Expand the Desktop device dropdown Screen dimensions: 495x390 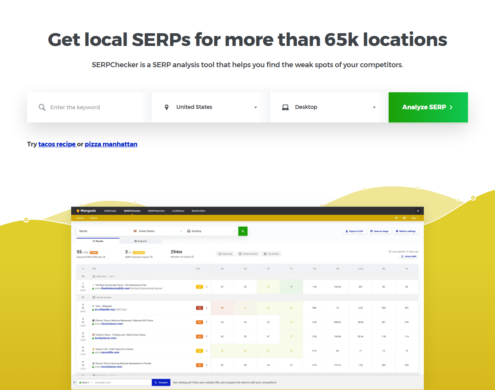click(x=329, y=107)
